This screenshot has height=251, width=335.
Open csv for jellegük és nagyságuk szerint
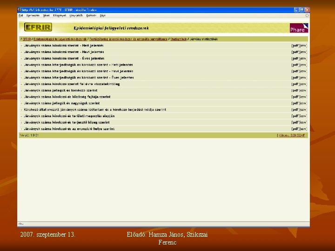(x=303, y=103)
